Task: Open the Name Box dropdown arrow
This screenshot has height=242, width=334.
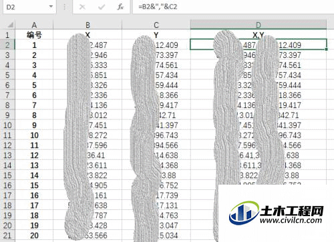Action: tap(51, 7)
